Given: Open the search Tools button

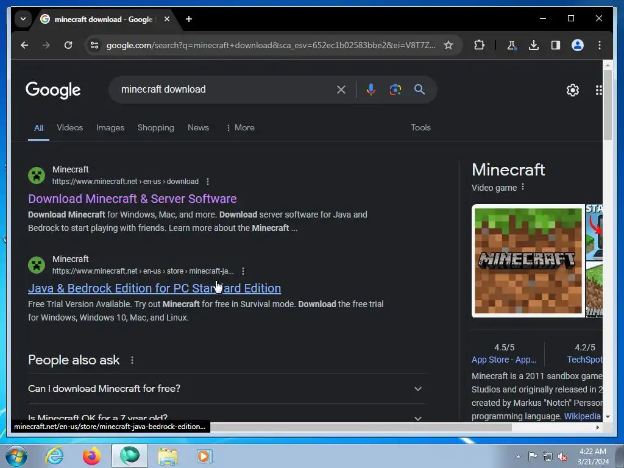Looking at the screenshot, I should click(420, 128).
